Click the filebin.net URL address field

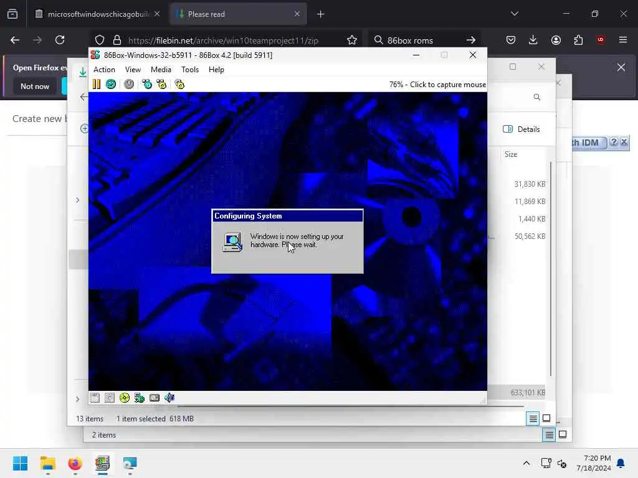[x=223, y=40]
